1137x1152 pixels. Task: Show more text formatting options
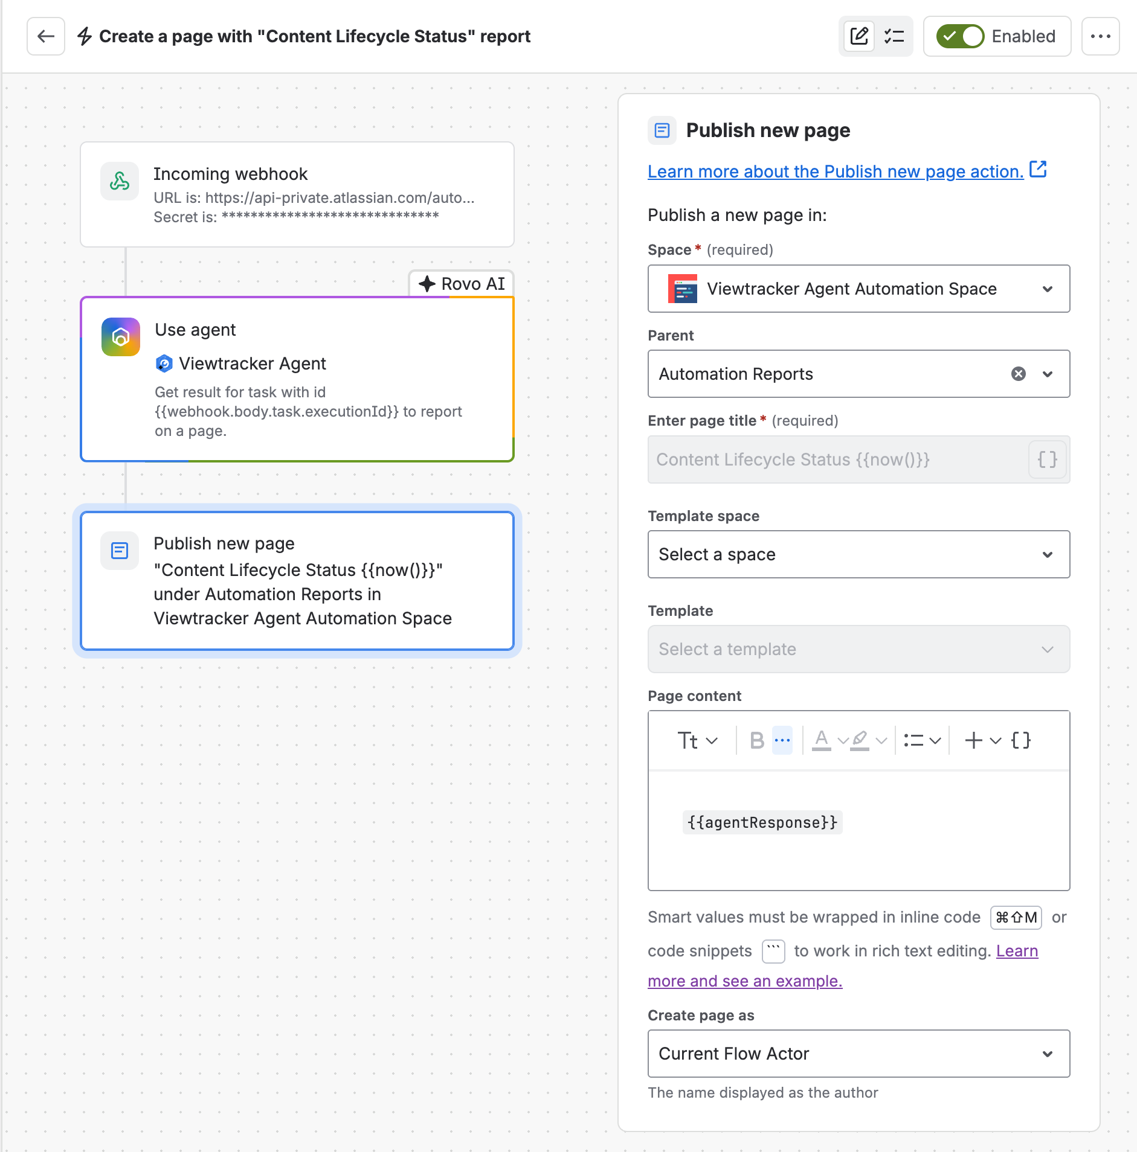click(x=782, y=740)
